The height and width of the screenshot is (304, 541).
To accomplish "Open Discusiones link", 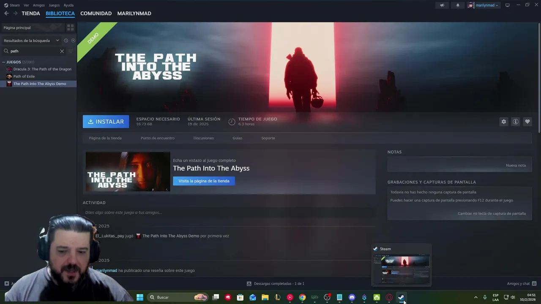I will click(x=204, y=138).
